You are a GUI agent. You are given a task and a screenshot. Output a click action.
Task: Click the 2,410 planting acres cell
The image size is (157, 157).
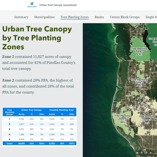tap(52, 119)
